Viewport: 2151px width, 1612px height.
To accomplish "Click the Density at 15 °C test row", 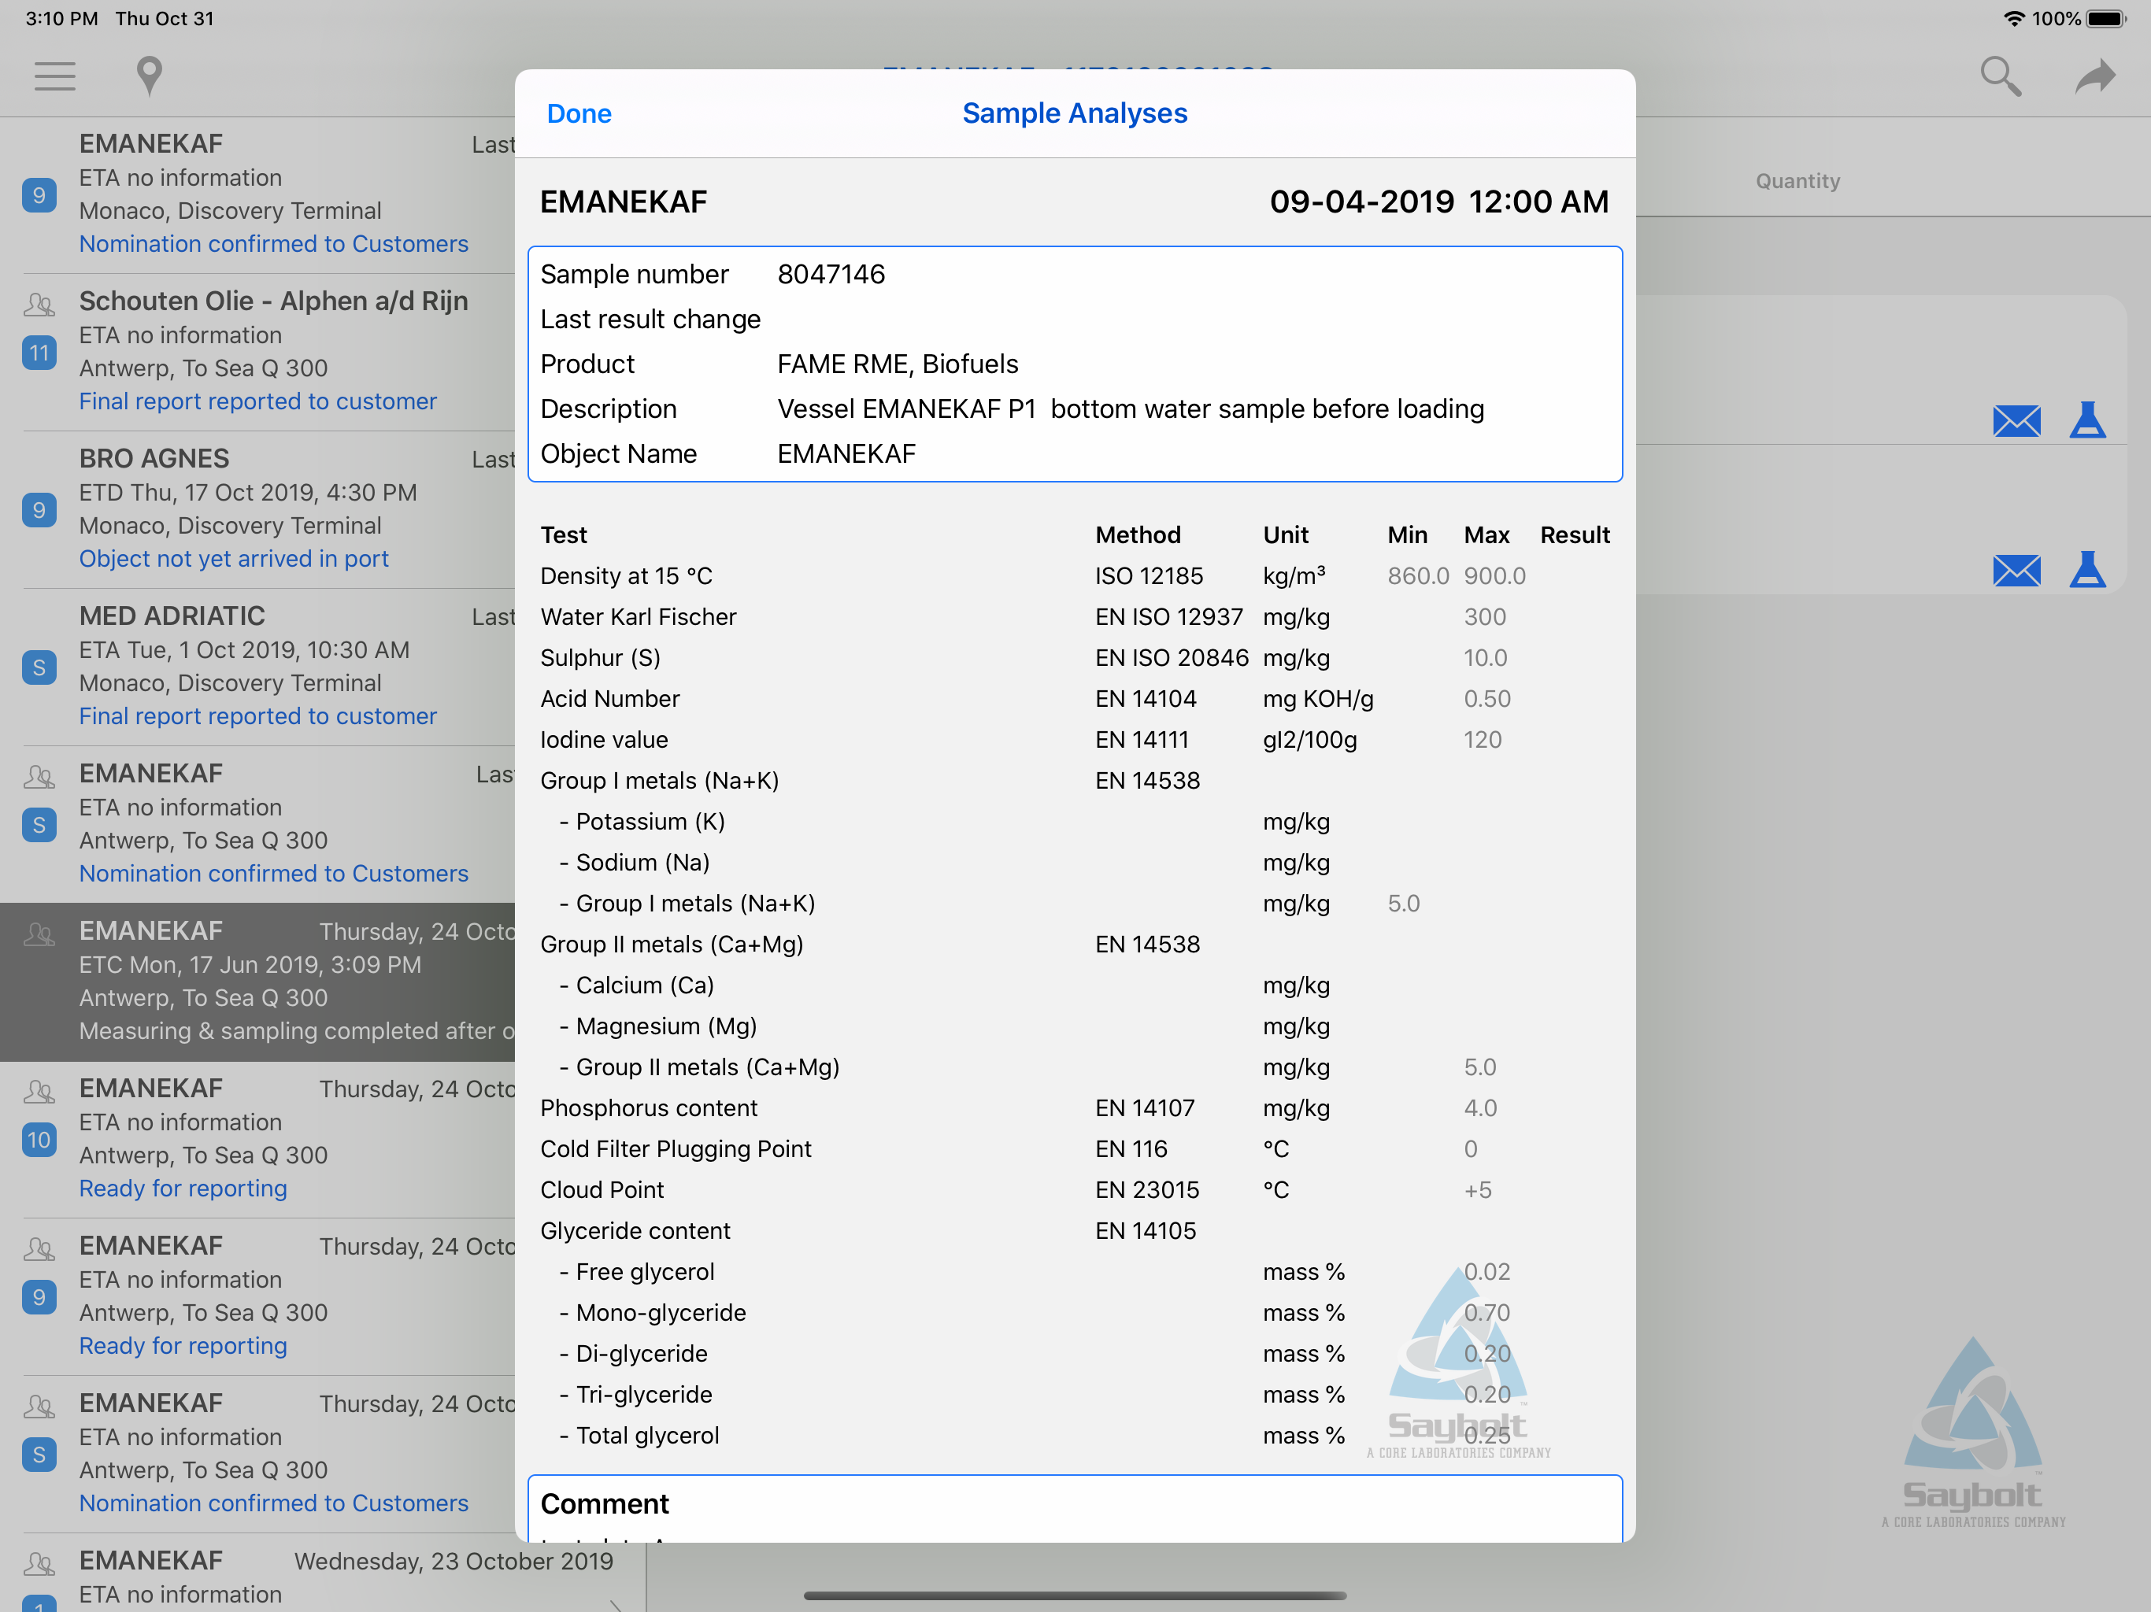I will (1075, 576).
